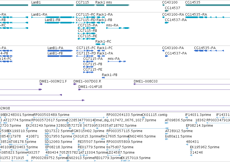The image size is (230, 162).
Task: Open the bs80a11.5prime EST label
Action: point(178,137)
